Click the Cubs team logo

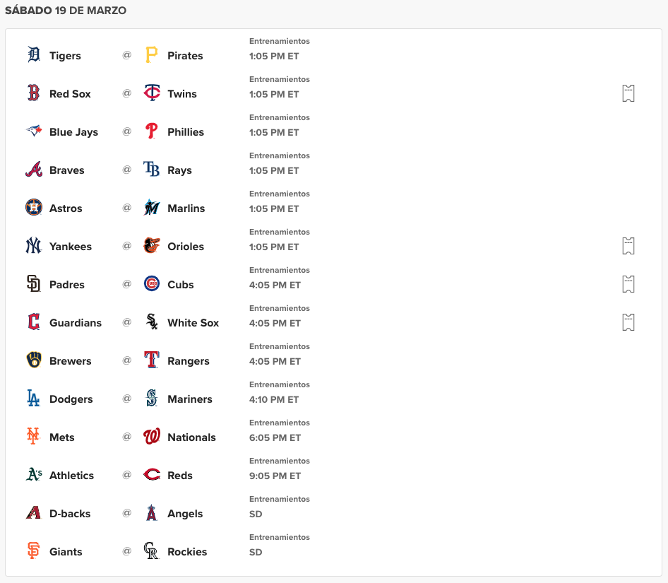pos(150,284)
